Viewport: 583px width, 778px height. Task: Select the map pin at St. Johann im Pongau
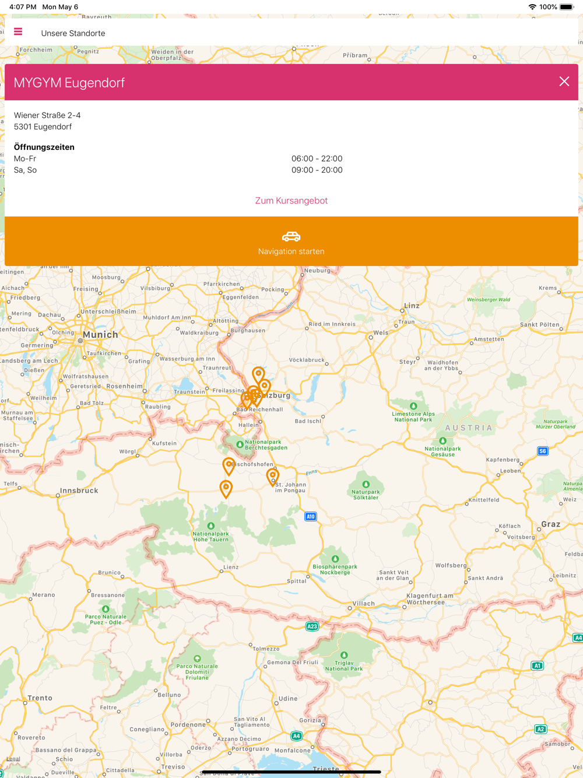click(x=272, y=477)
